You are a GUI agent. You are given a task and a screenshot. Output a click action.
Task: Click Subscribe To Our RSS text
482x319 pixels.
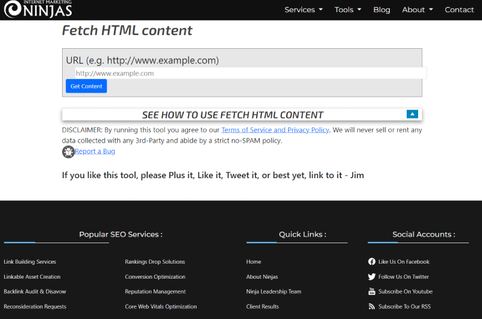click(404, 306)
